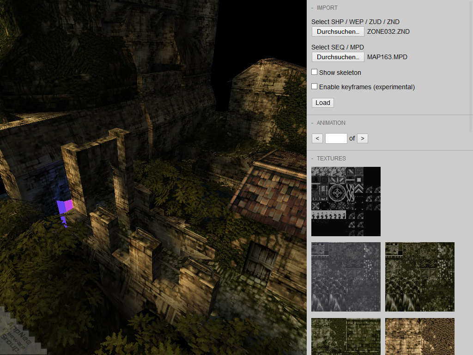Image resolution: width=473 pixels, height=355 pixels.
Task: Click the 'Select SHP / WEP / ZUD / ZND' label
Action: pyautogui.click(x=355, y=22)
